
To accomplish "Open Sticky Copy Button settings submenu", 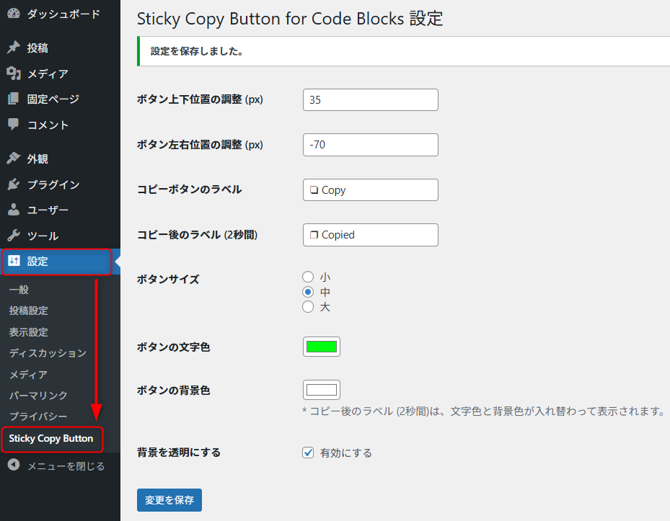I will tap(51, 439).
